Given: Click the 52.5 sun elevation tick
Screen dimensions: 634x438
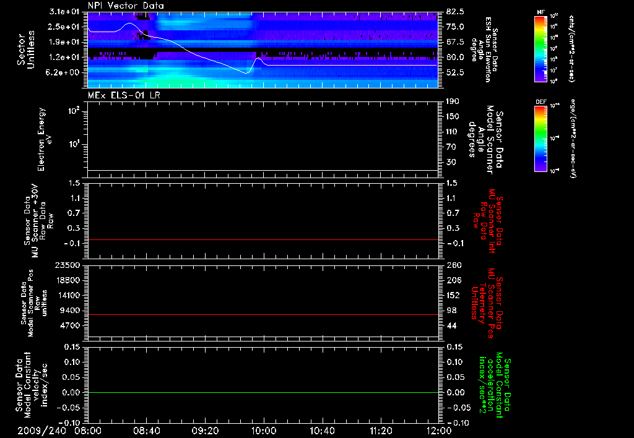Looking at the screenshot, I should coord(455,72).
